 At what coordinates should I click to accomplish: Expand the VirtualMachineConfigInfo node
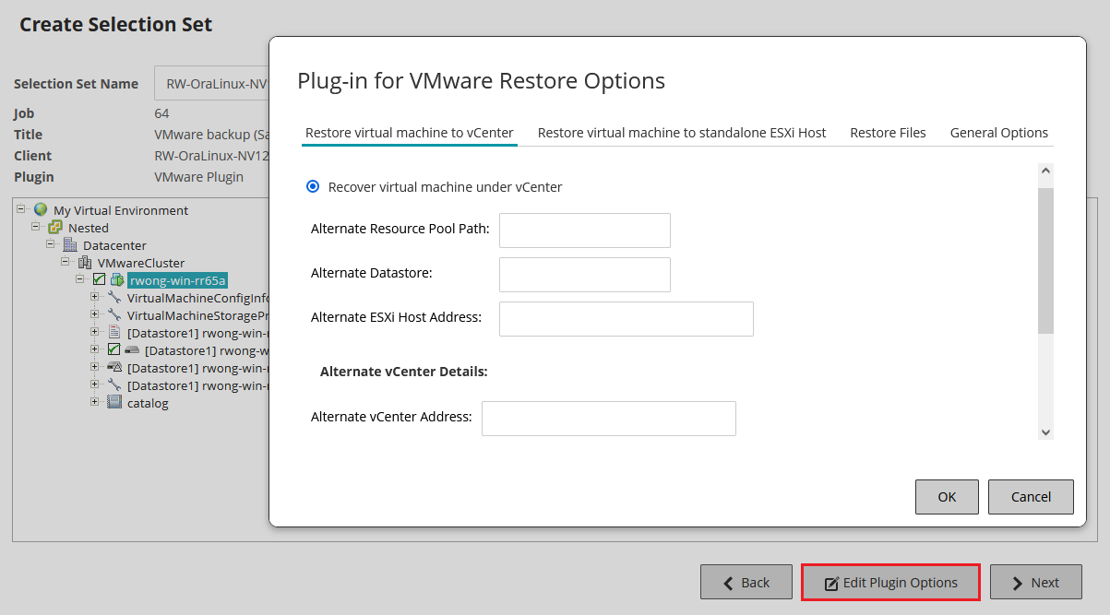[x=95, y=297]
